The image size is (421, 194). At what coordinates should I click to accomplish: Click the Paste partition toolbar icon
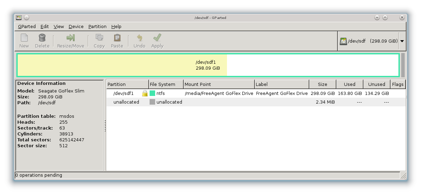pyautogui.click(x=117, y=38)
